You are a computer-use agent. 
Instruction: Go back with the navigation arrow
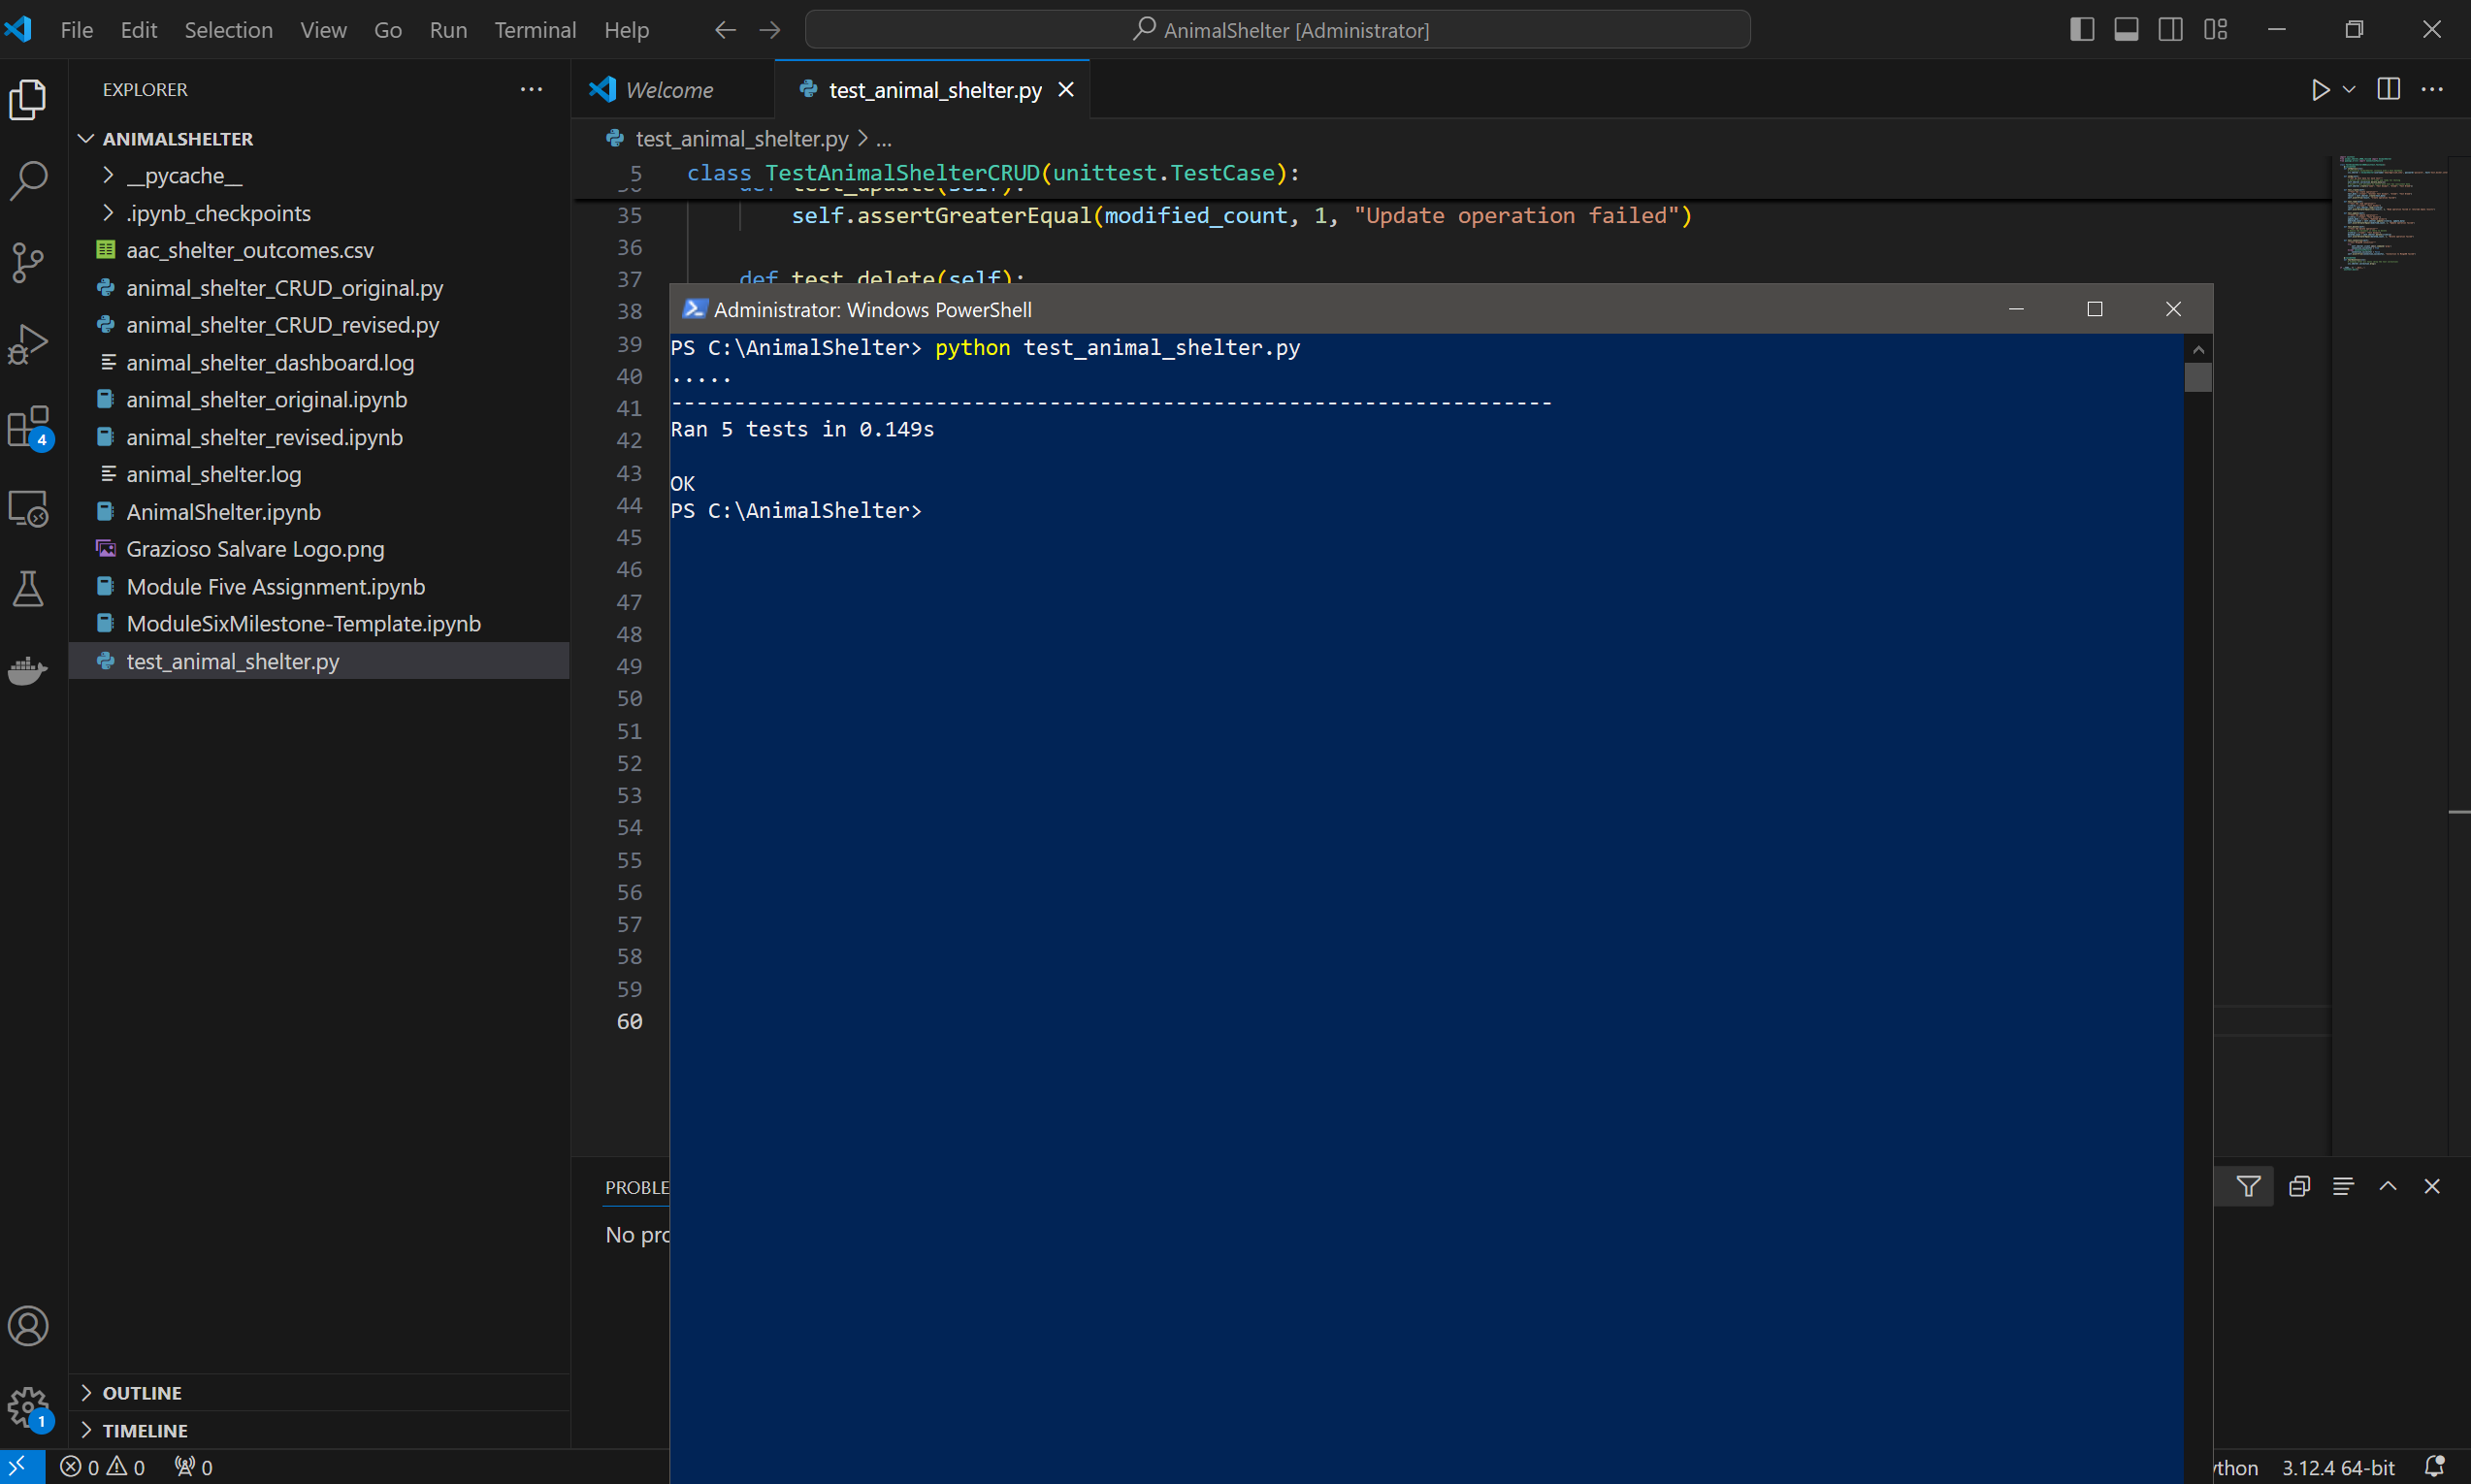point(725,30)
